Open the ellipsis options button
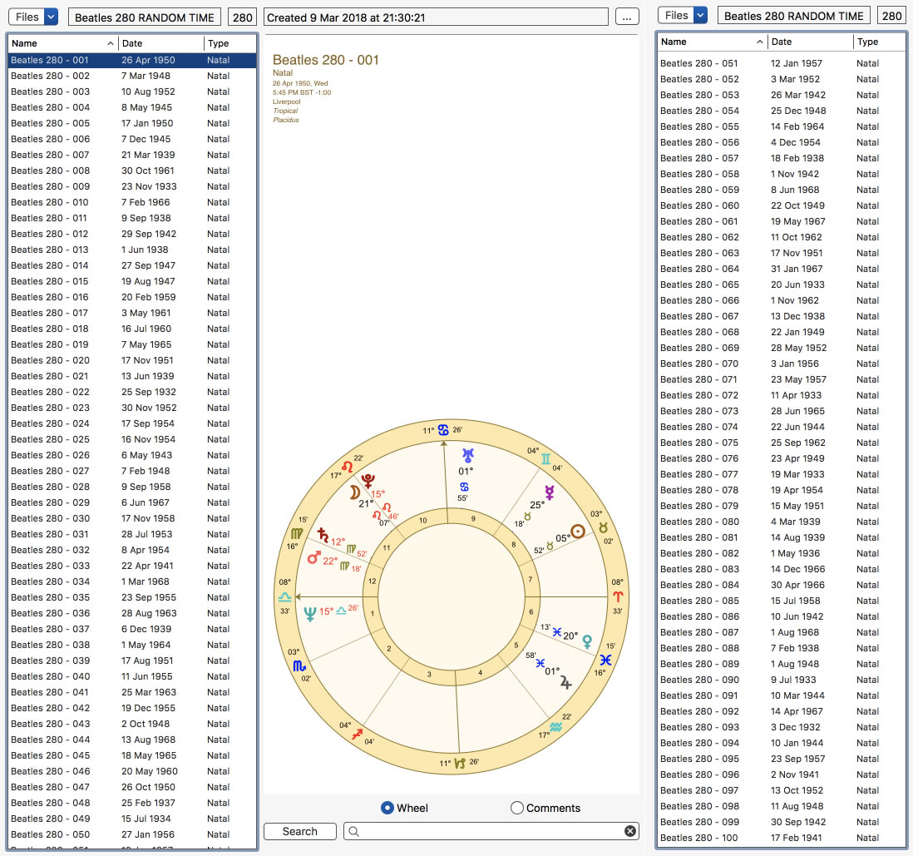Viewport: 913px width, 856px height. [x=627, y=17]
